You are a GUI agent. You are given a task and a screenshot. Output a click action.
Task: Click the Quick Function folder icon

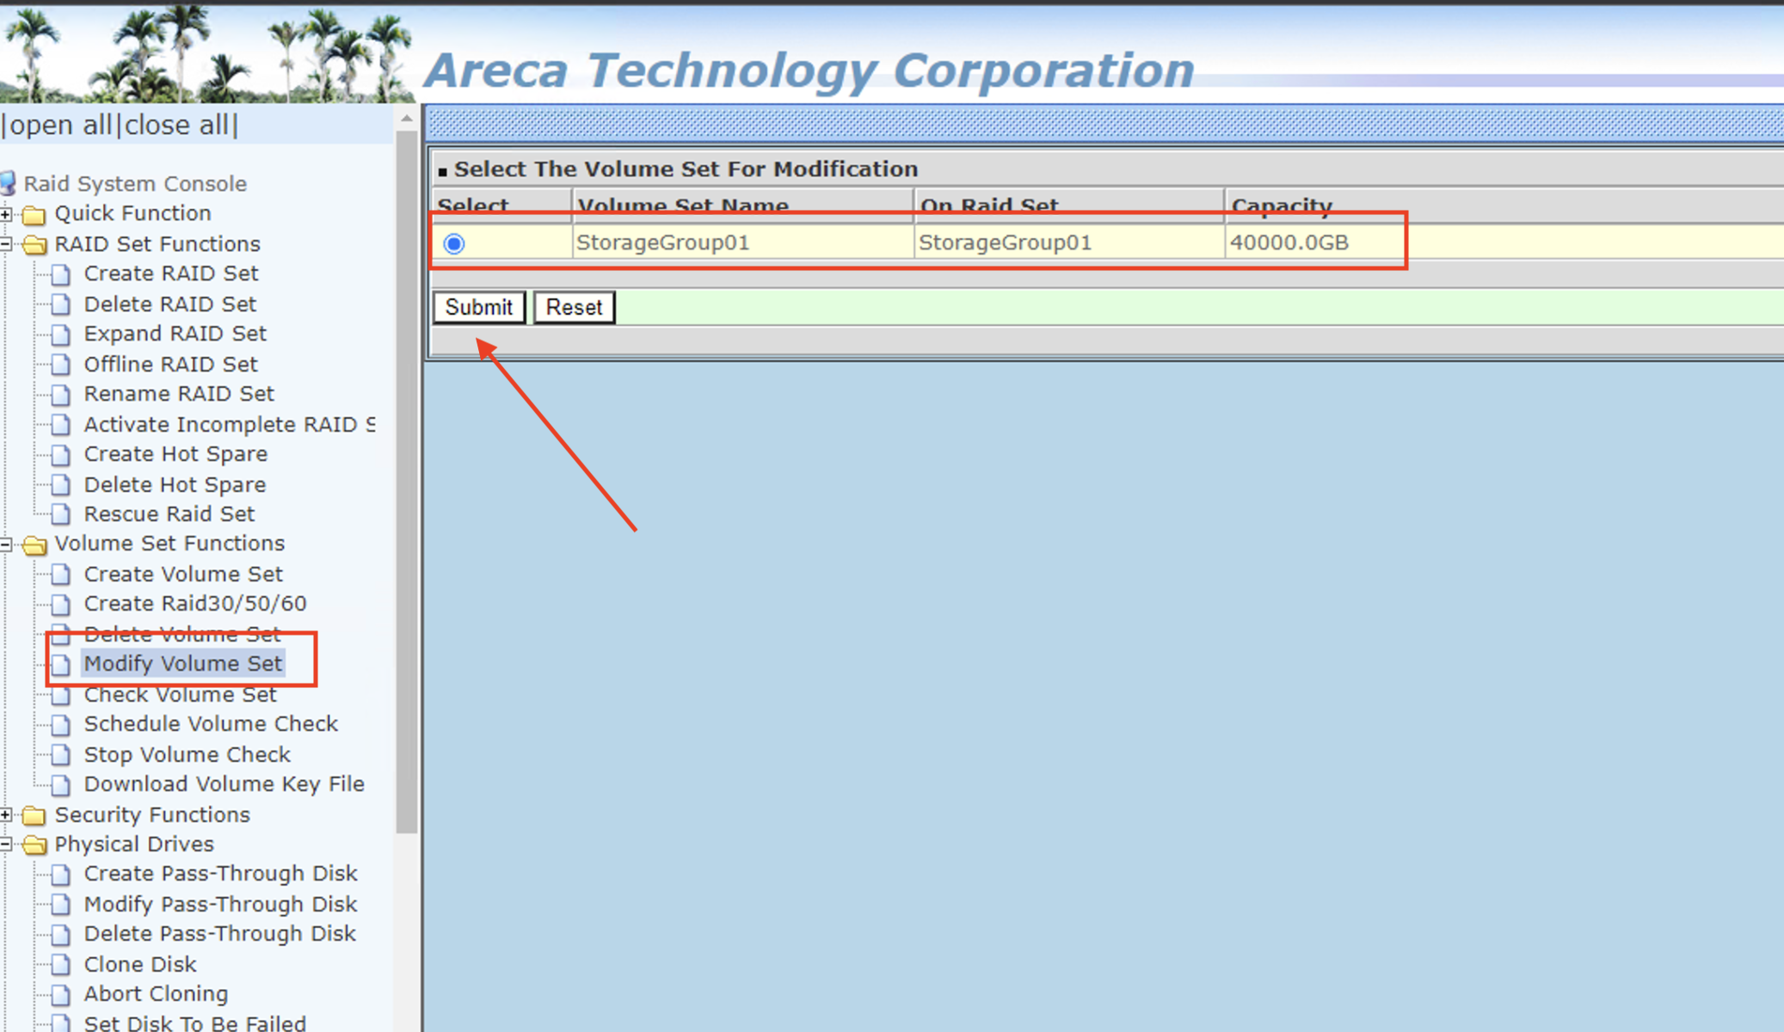click(x=34, y=214)
